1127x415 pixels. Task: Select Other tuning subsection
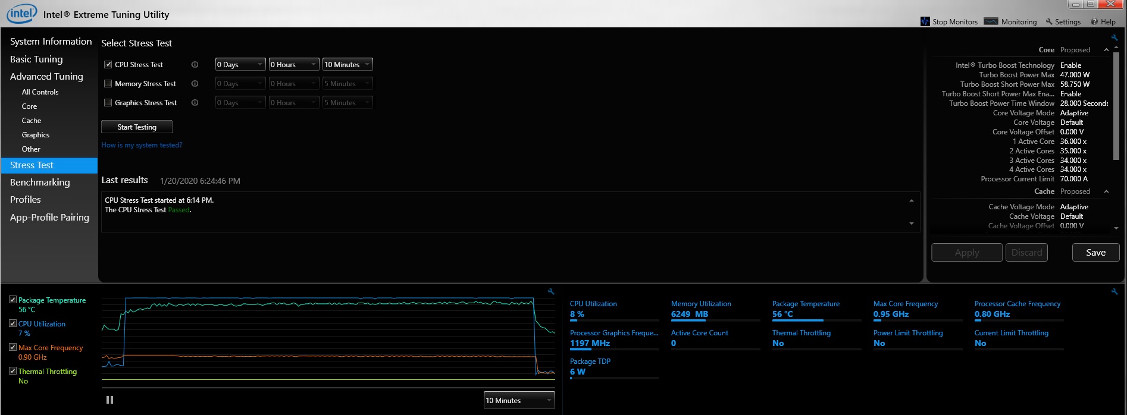click(31, 149)
